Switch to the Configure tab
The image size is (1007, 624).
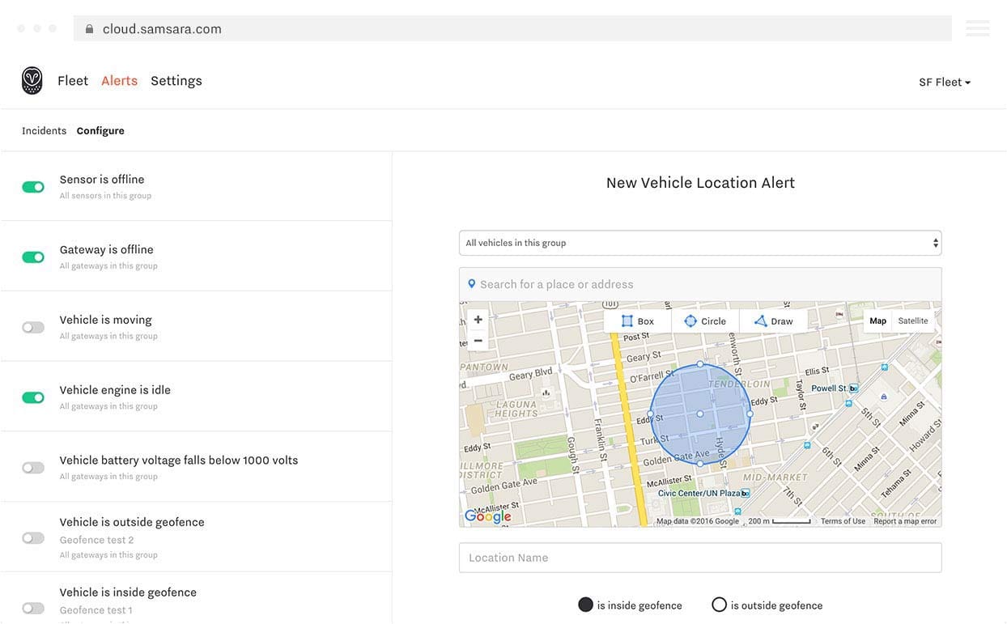(x=100, y=130)
